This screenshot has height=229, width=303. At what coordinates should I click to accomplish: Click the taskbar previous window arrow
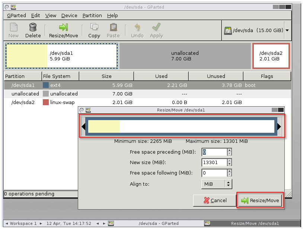pos(98,223)
